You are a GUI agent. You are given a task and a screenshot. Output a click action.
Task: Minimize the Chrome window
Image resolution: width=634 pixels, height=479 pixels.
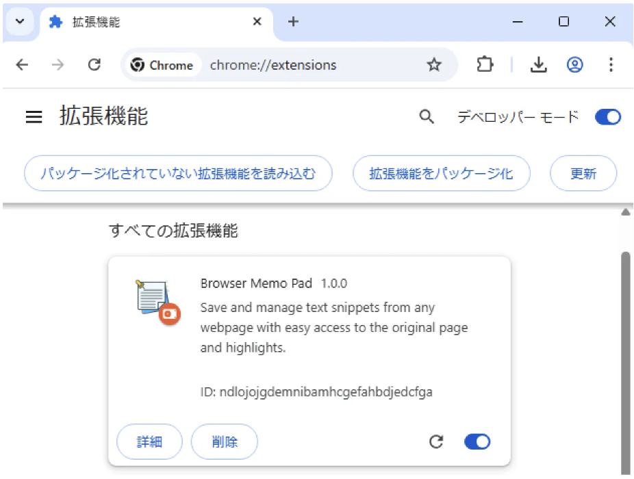click(518, 21)
